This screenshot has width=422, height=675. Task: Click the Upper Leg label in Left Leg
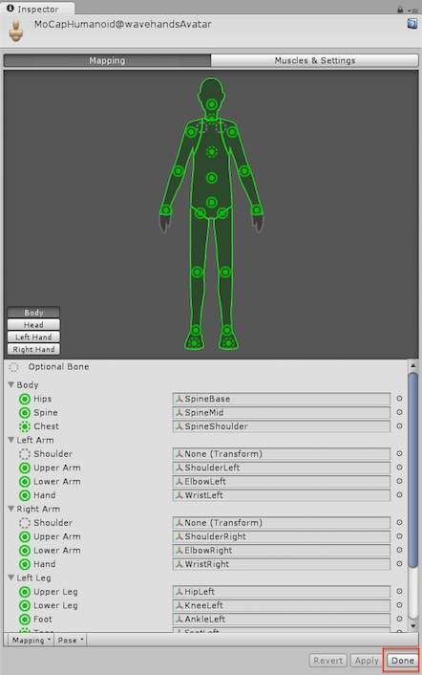(55, 592)
